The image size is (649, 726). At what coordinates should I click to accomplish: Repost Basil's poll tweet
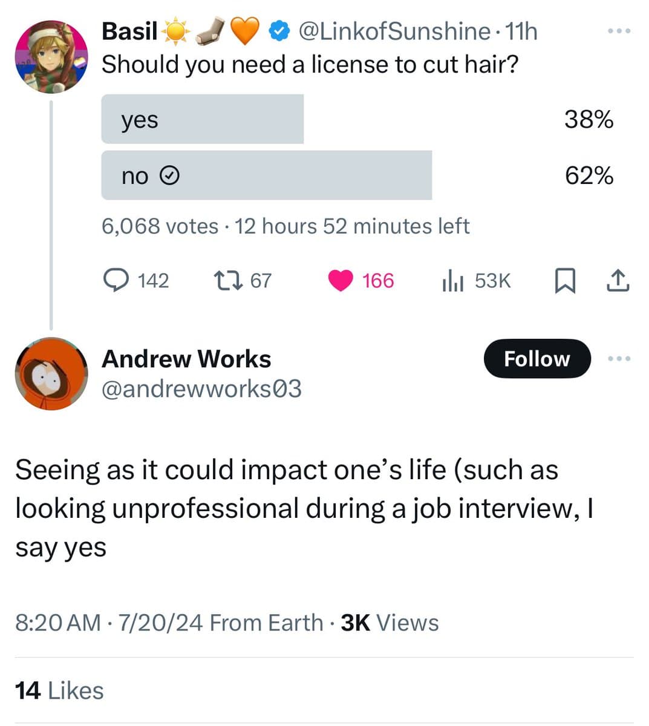tap(228, 281)
